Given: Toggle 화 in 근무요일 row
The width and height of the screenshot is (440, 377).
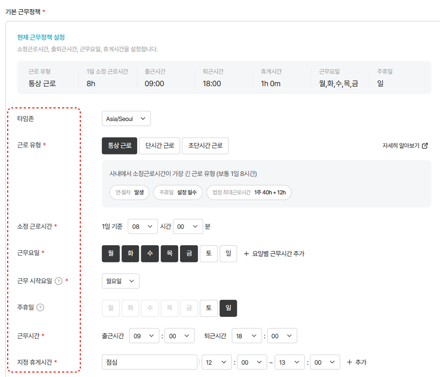Looking at the screenshot, I should point(130,253).
